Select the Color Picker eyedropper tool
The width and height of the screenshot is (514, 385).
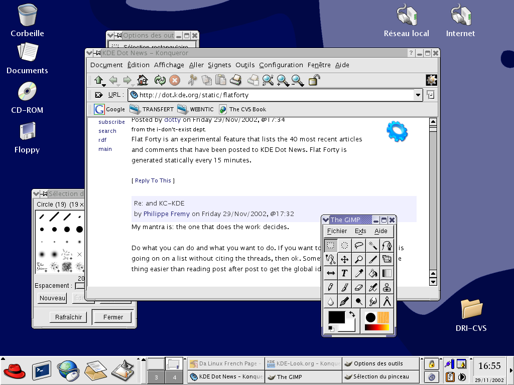point(358,273)
